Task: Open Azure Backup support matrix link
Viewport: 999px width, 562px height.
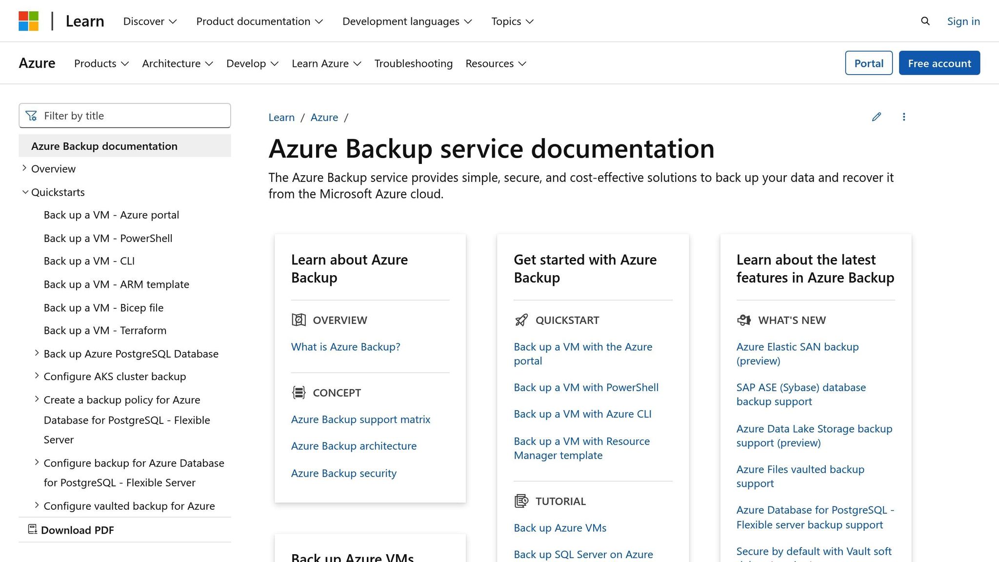Action: coord(360,420)
